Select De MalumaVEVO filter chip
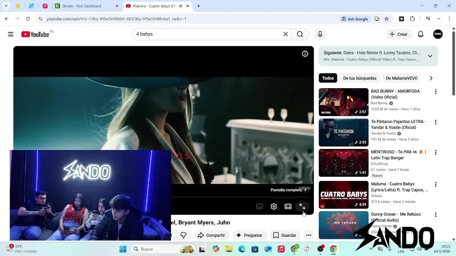Image resolution: width=456 pixels, height=256 pixels. pyautogui.click(x=401, y=78)
